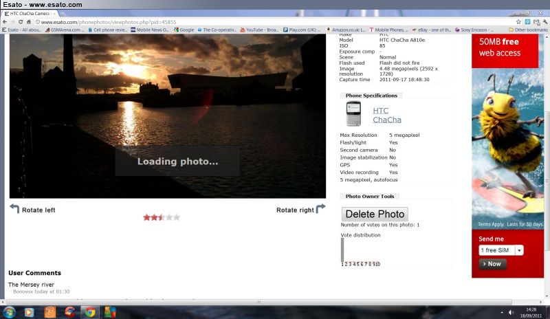Image resolution: width=550 pixels, height=319 pixels.
Task: Open the browser home page icon
Action: (29, 22)
